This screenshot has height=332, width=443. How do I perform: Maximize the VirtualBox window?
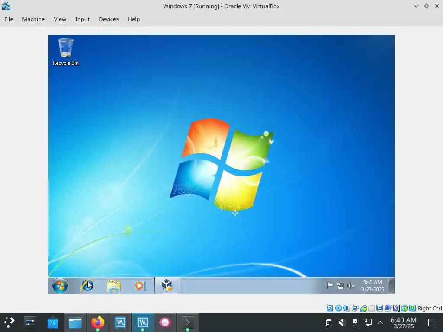click(426, 6)
